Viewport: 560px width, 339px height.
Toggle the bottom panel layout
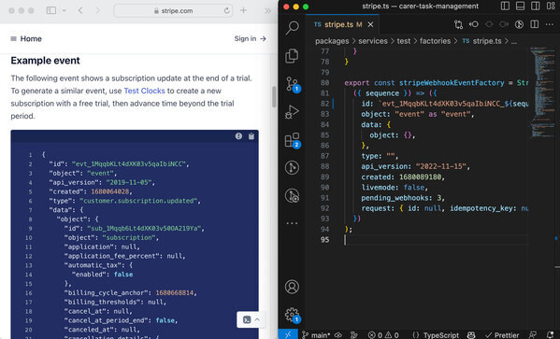[521, 6]
